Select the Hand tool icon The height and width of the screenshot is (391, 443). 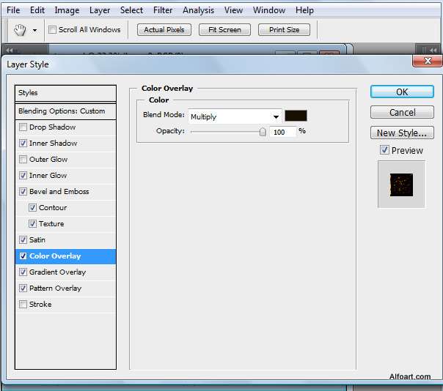[x=20, y=30]
